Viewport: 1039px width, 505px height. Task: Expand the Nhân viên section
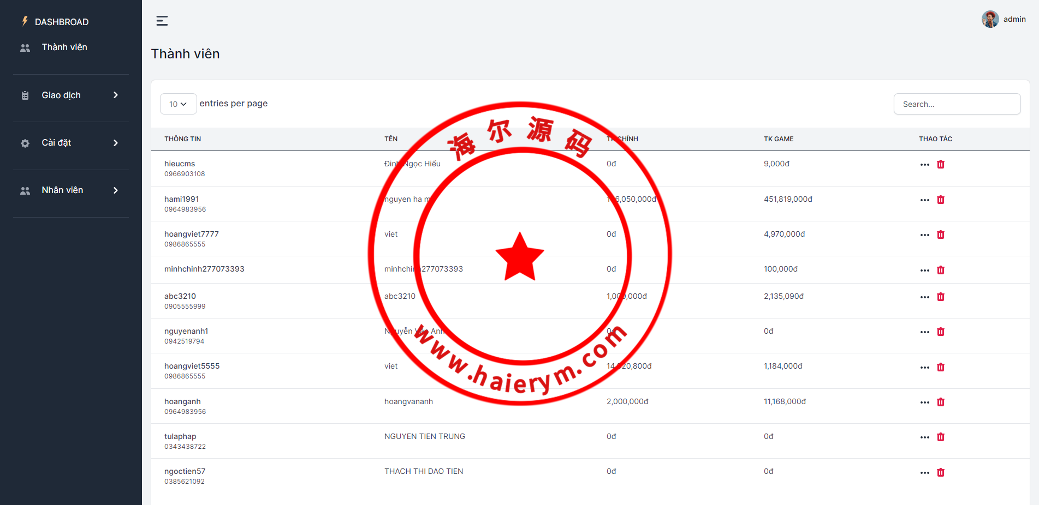pos(71,190)
